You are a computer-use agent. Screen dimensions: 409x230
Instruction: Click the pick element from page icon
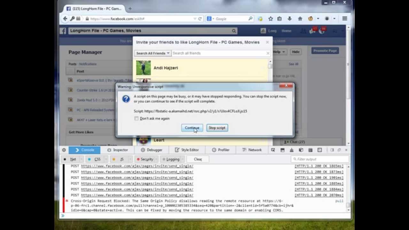pyautogui.click(x=273, y=150)
